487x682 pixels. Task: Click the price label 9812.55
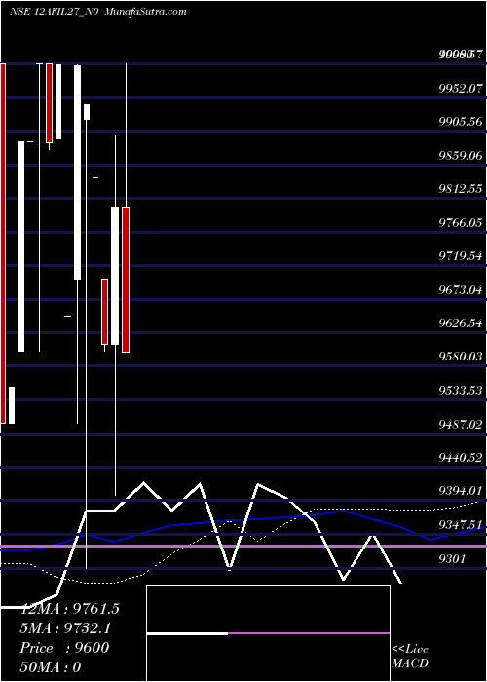tap(461, 189)
